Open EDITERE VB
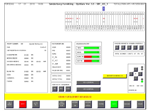Image resolution: width=149 pixels, height=112 pixels. [x=75, y=104]
